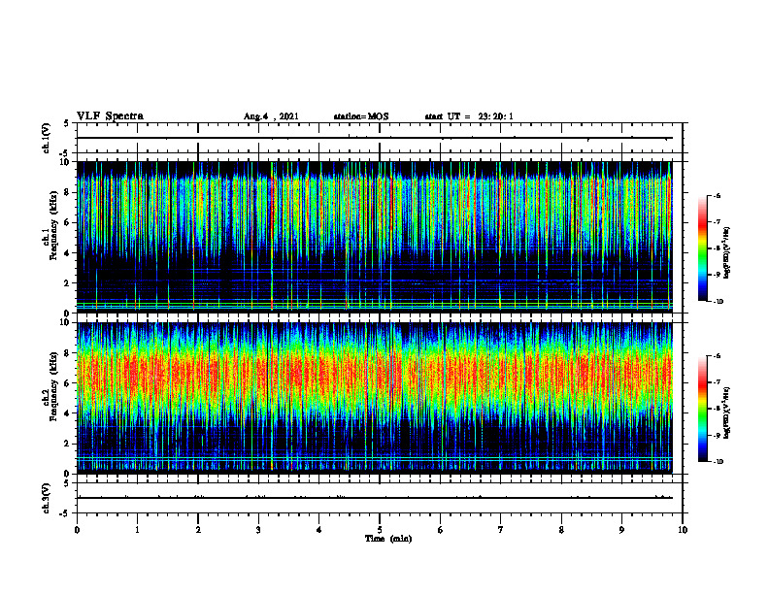Click inside the ch.1 spectrogram panel
This screenshot has height=594, width=769.
(374, 237)
